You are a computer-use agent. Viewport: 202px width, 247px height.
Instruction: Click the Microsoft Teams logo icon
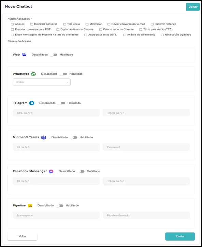pos(44,137)
